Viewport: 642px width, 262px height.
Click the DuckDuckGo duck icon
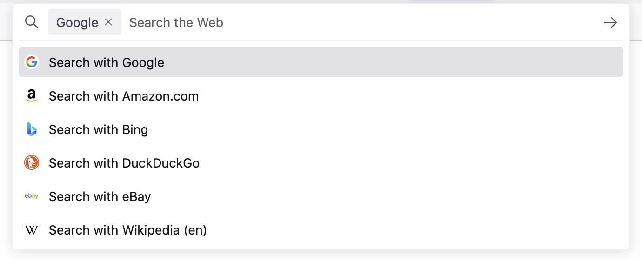click(x=32, y=163)
